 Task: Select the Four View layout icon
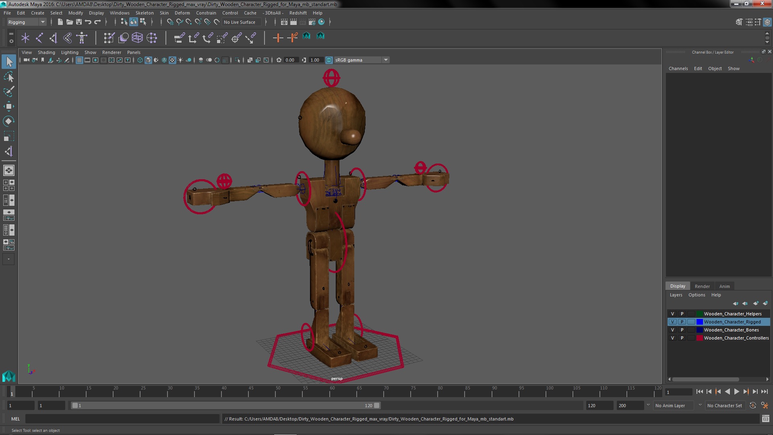tap(9, 185)
